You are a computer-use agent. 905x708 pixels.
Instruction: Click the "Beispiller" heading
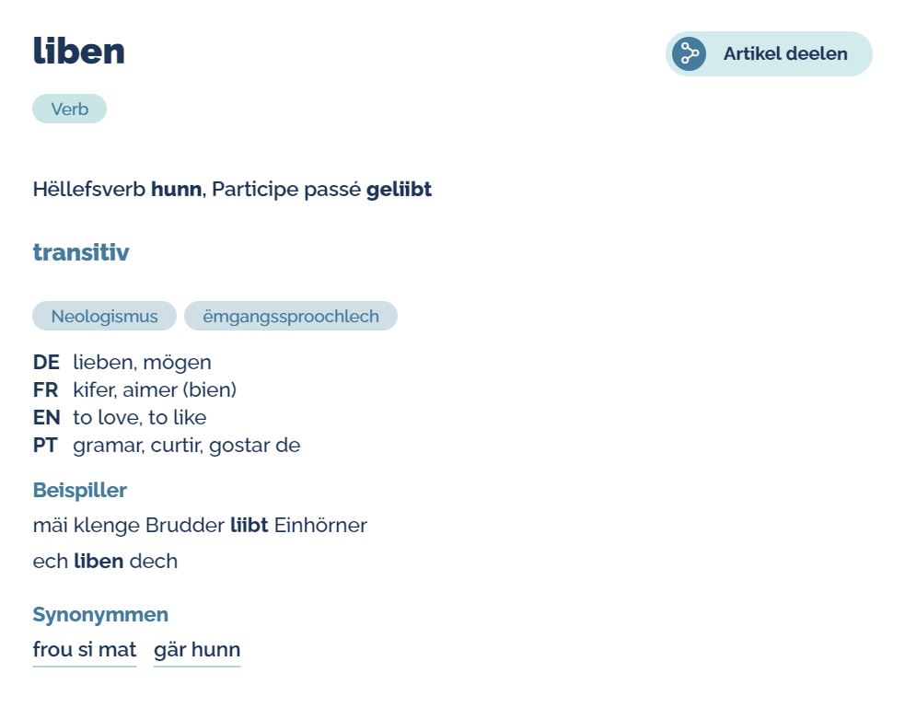(80, 490)
